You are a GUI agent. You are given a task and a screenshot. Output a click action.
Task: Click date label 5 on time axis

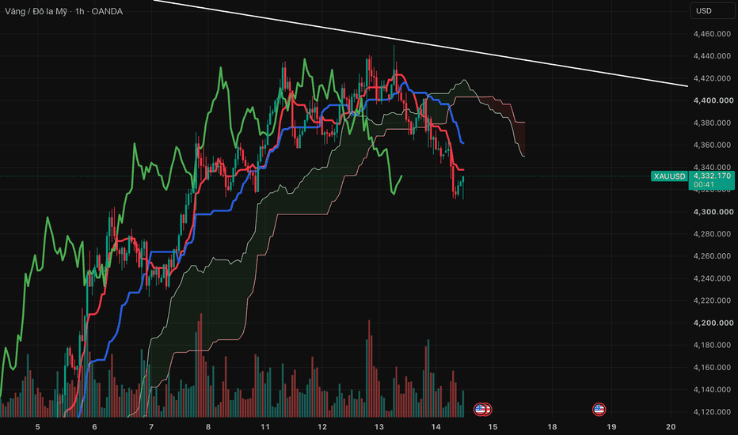pos(38,427)
